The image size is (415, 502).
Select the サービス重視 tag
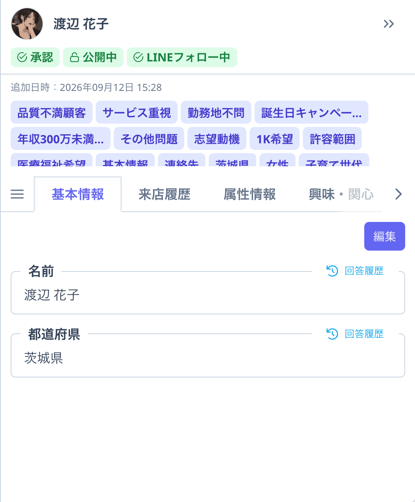click(x=137, y=113)
